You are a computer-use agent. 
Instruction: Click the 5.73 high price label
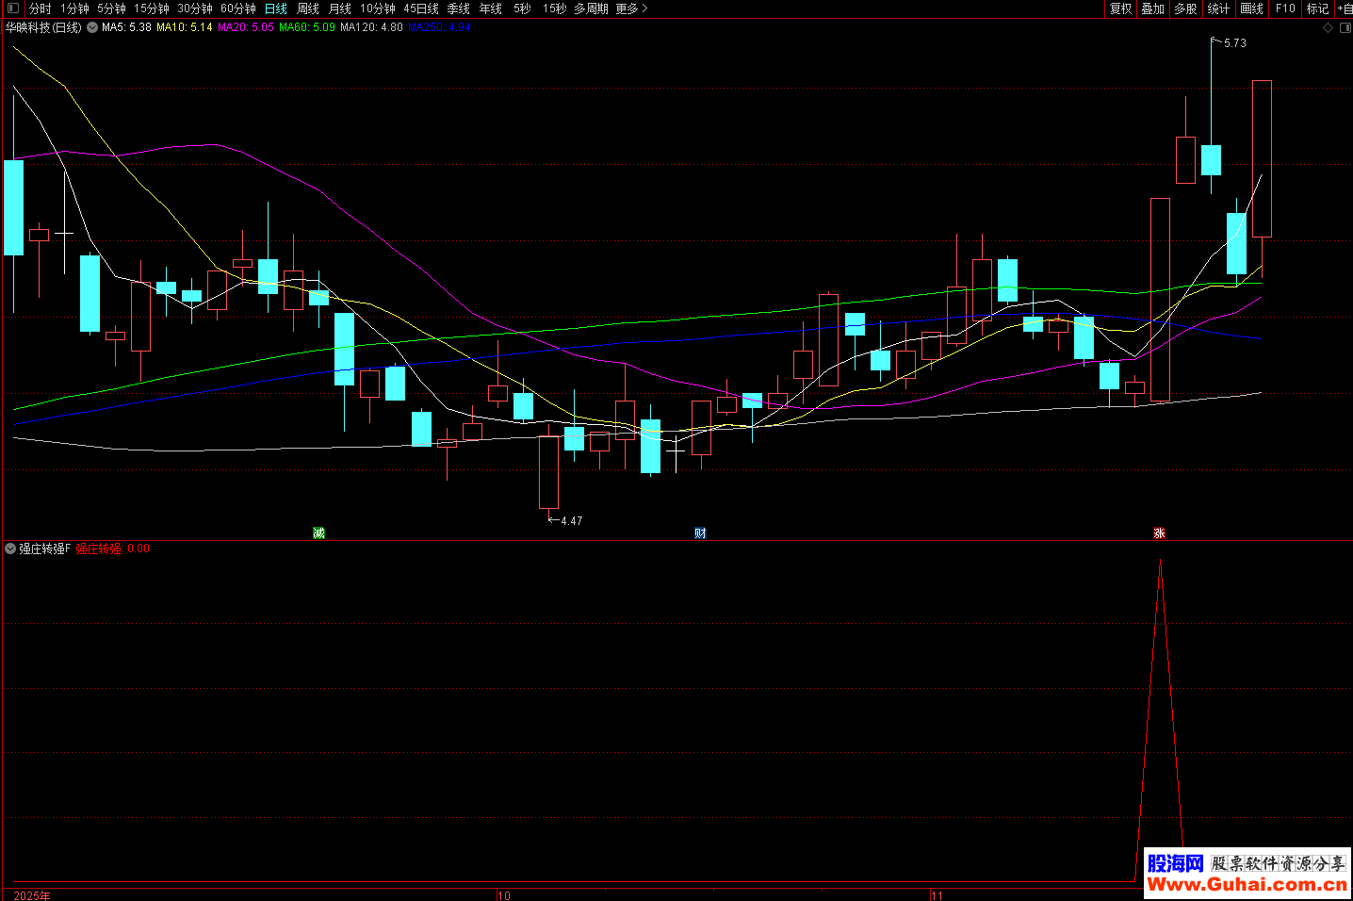[1234, 43]
